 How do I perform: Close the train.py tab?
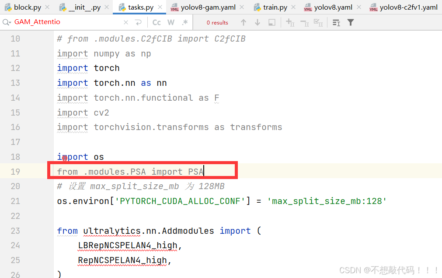(x=293, y=7)
